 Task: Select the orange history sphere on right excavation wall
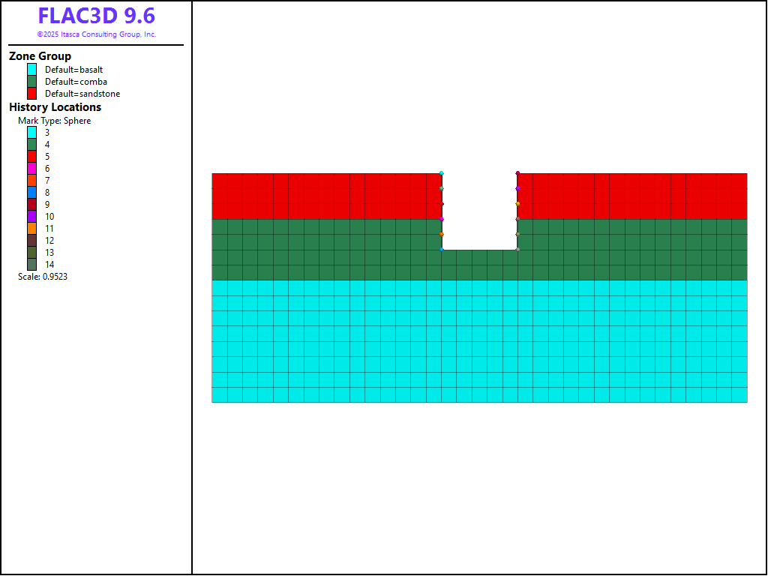(x=517, y=204)
